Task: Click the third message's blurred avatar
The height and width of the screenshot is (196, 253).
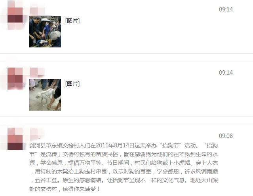Action: 15,139
